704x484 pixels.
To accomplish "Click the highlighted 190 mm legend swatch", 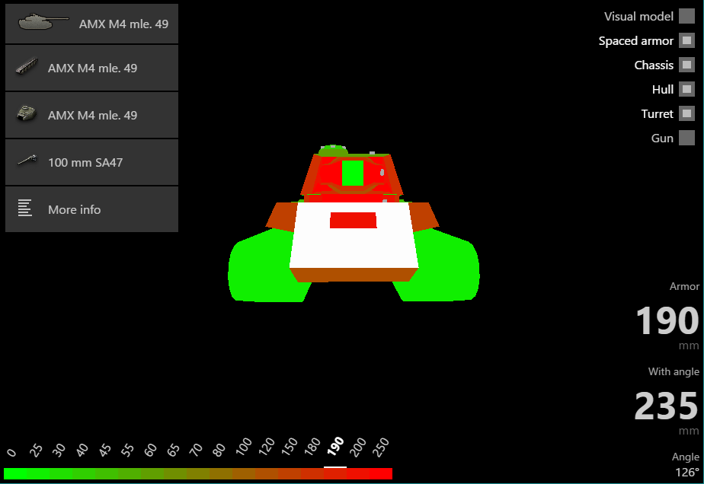I will (335, 473).
